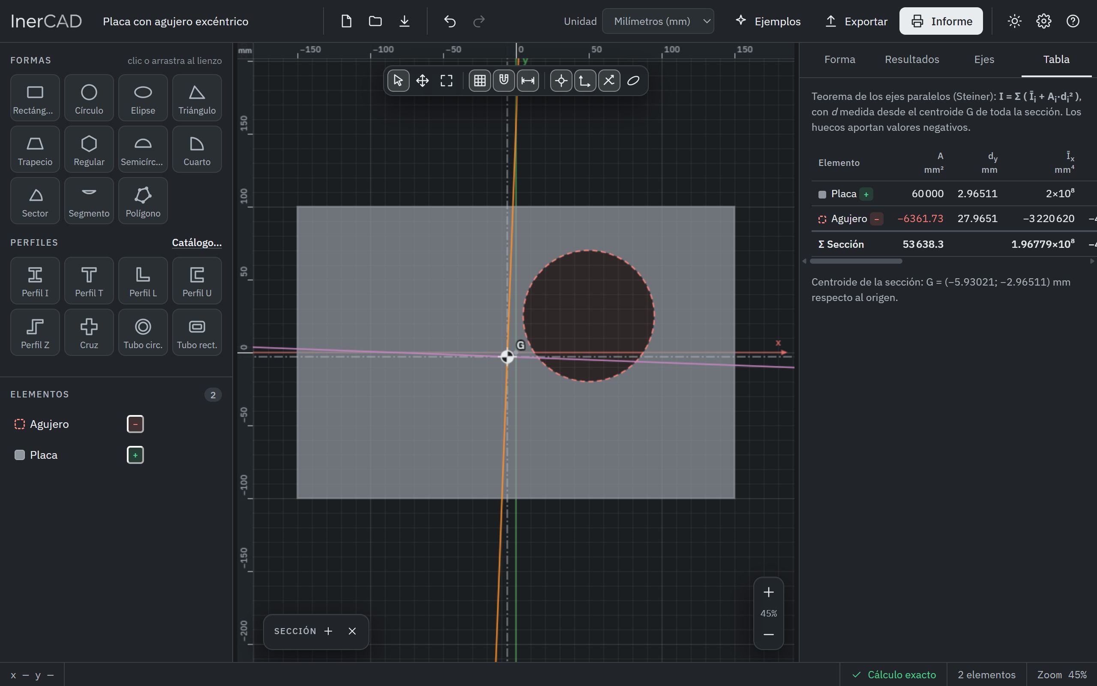Select the Tabla tab

coord(1056,60)
